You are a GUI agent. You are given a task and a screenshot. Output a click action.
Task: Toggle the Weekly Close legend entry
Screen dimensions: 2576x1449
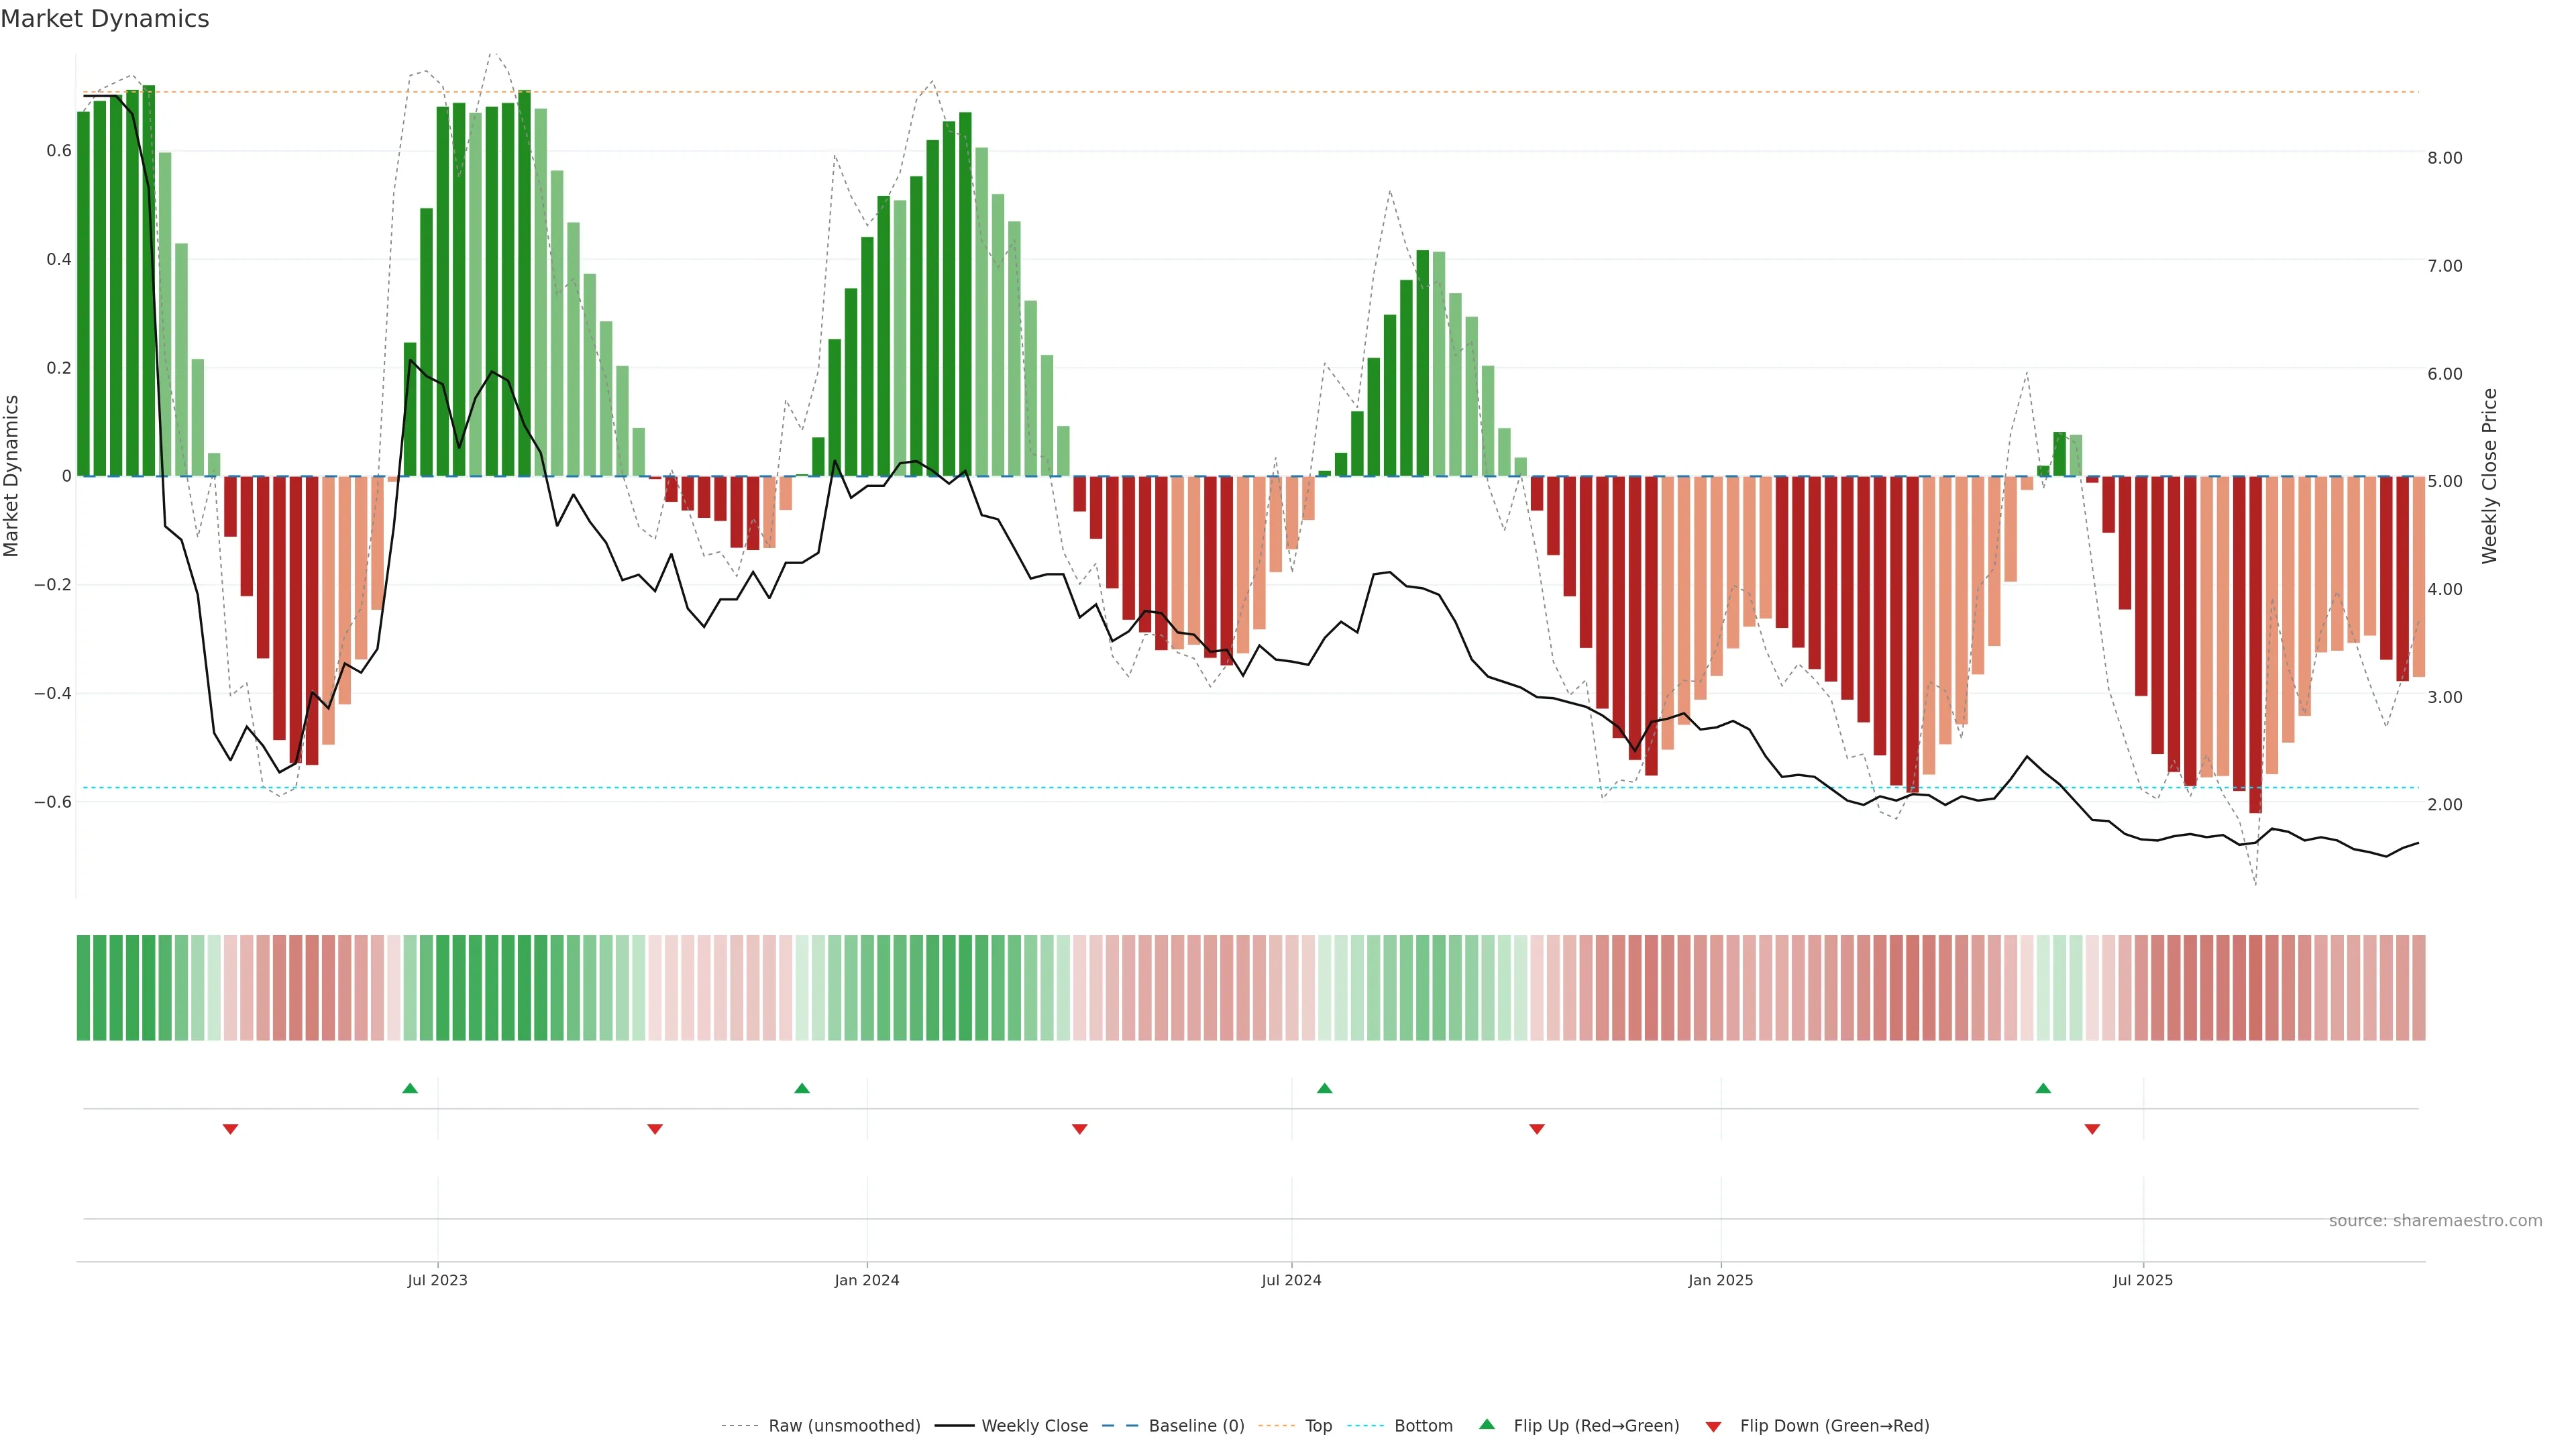tap(1034, 1426)
